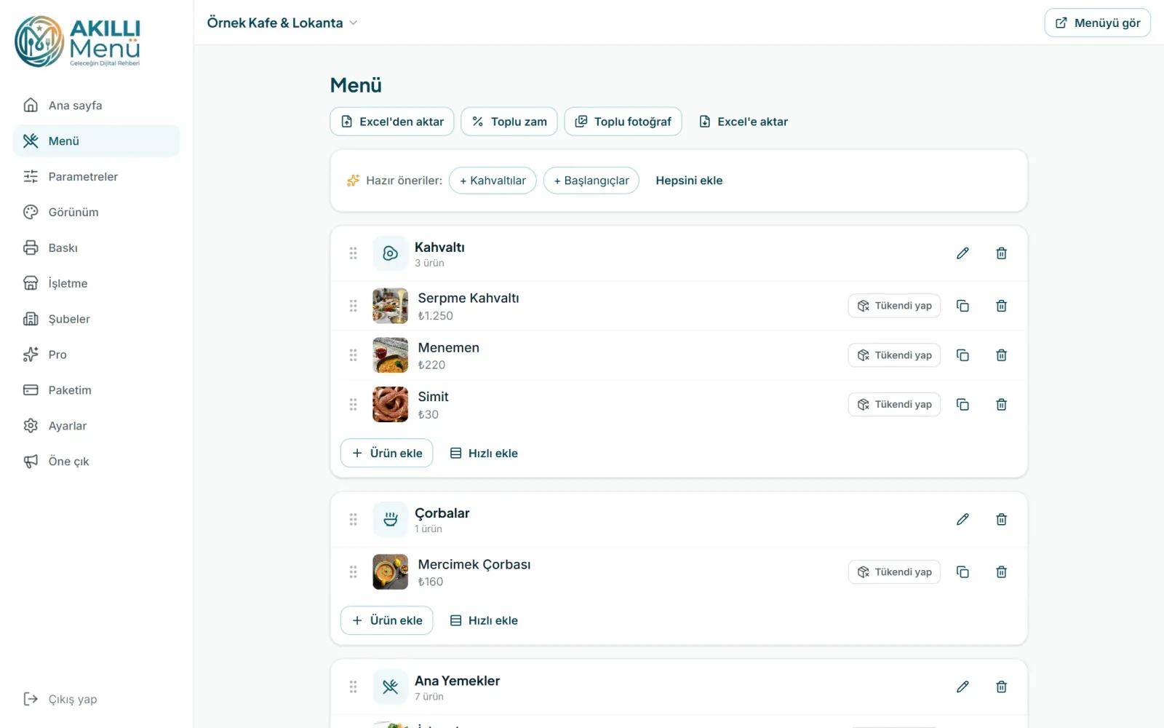Click the drag handle beside Menemen
The image size is (1164, 728).
353,355
